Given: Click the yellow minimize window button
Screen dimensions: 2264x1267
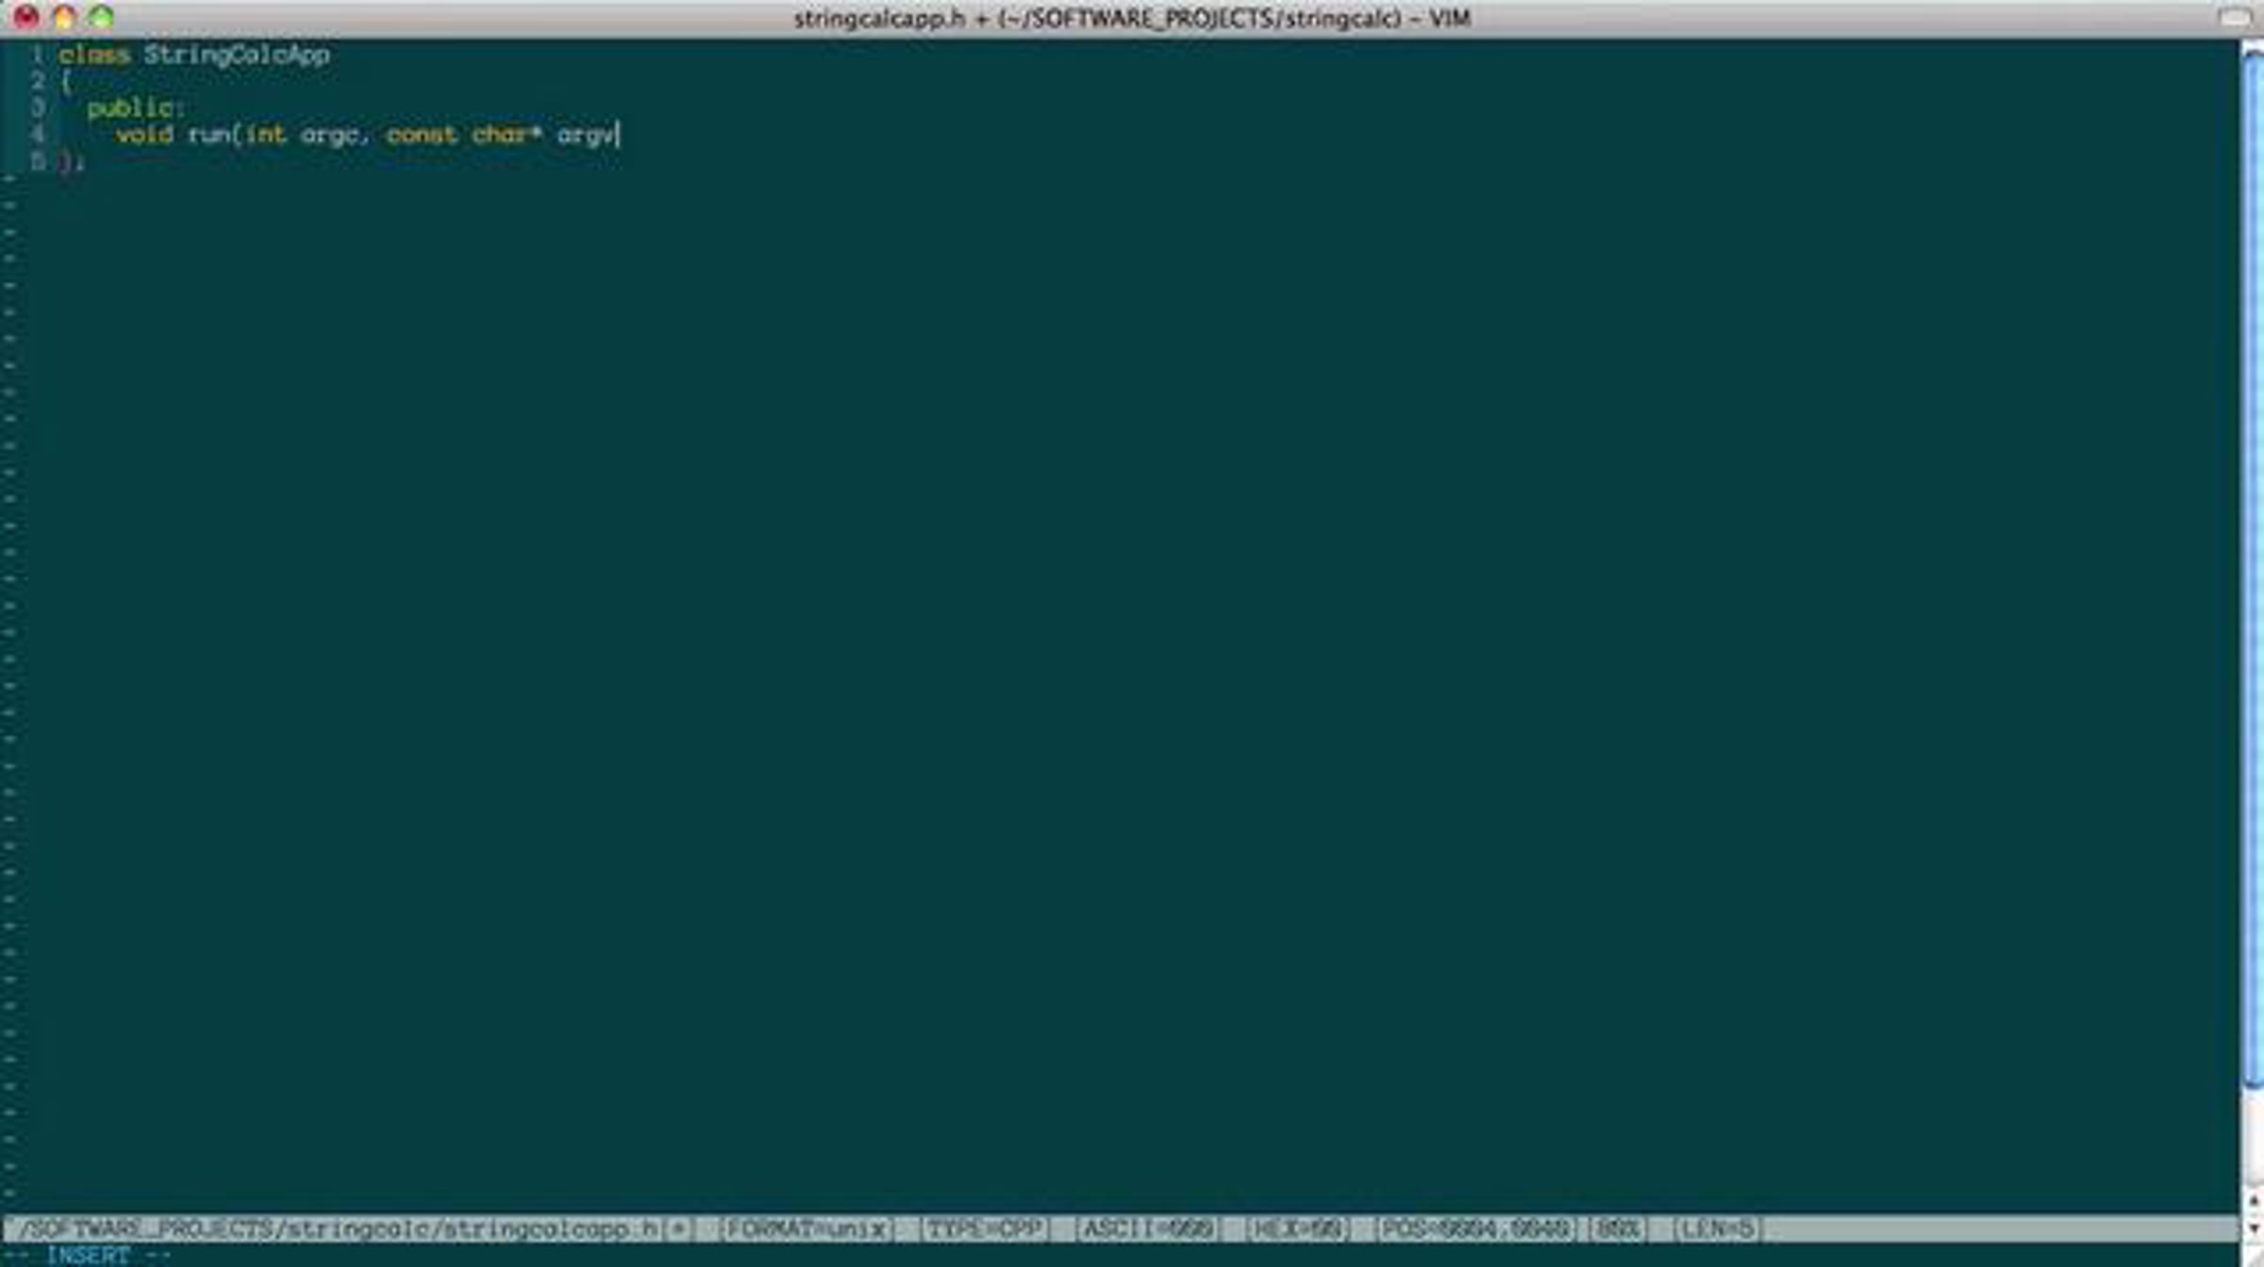Looking at the screenshot, I should point(64,17).
